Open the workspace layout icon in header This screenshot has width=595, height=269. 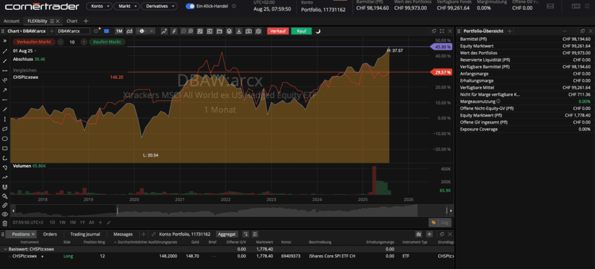pos(576,6)
